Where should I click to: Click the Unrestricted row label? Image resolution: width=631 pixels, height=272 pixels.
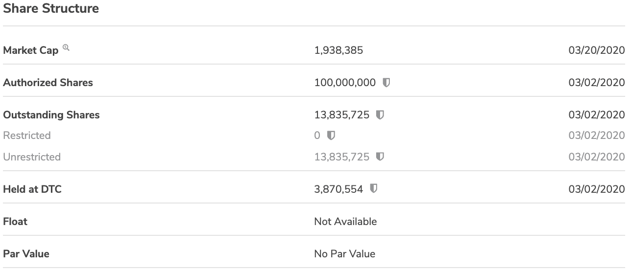pyautogui.click(x=32, y=157)
